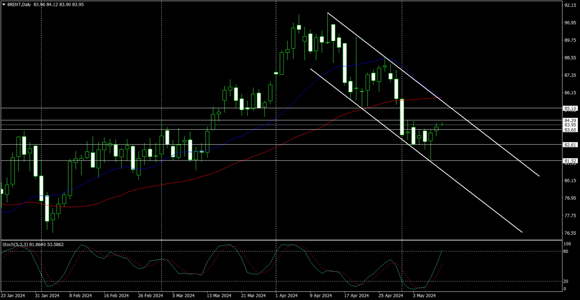Open the BRENT symbol dropdown arrow

3,5
